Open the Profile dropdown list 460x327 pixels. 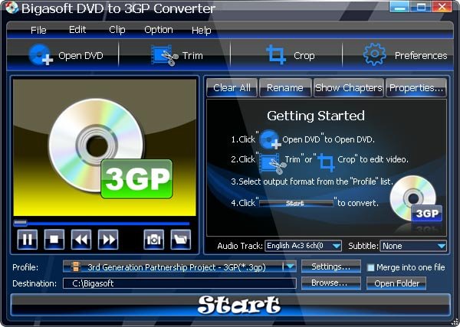click(x=290, y=267)
